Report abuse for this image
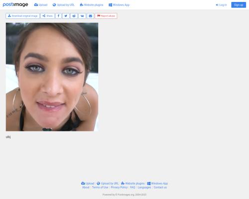The height and width of the screenshot is (199, 249). point(106,16)
